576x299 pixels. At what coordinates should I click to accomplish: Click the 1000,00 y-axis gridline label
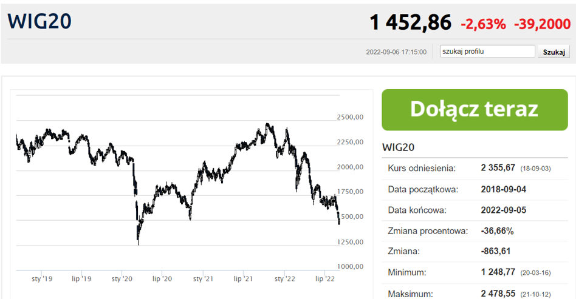[350, 267]
